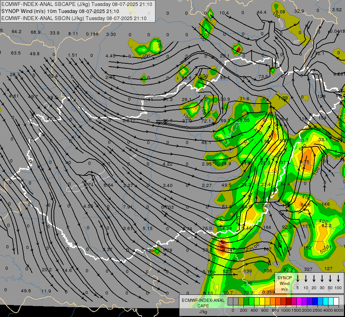
Task: Click the map value 4.45
Action: pyautogui.click(x=110, y=56)
